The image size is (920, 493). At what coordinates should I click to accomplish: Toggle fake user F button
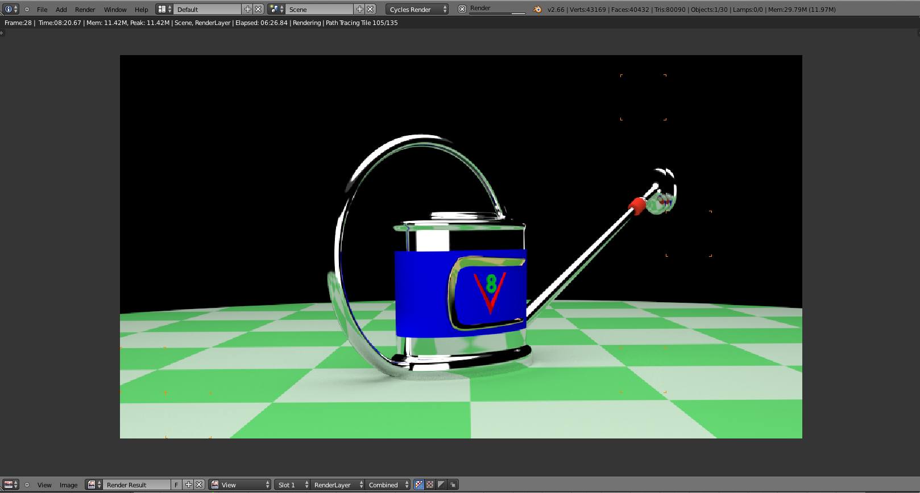coord(177,484)
